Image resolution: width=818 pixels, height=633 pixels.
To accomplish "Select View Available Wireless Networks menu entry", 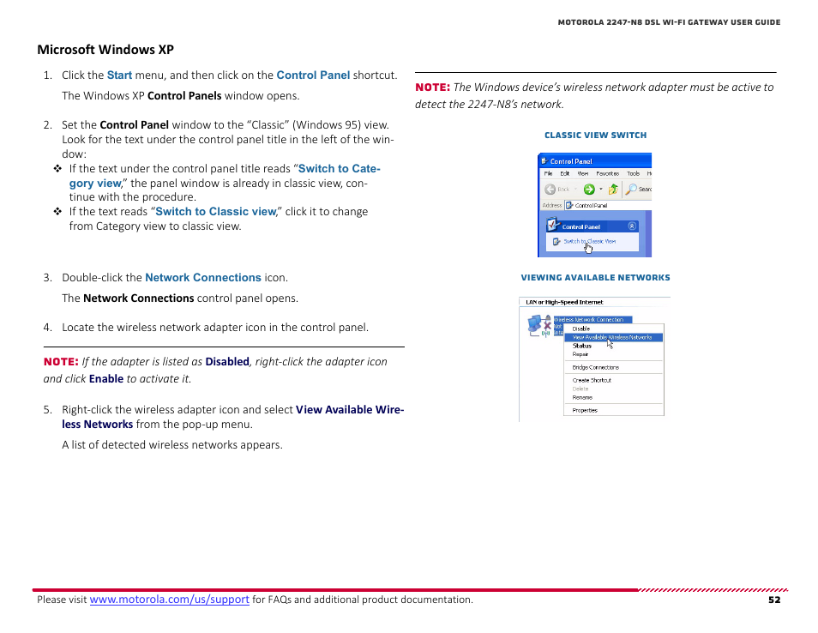I will tap(614, 338).
